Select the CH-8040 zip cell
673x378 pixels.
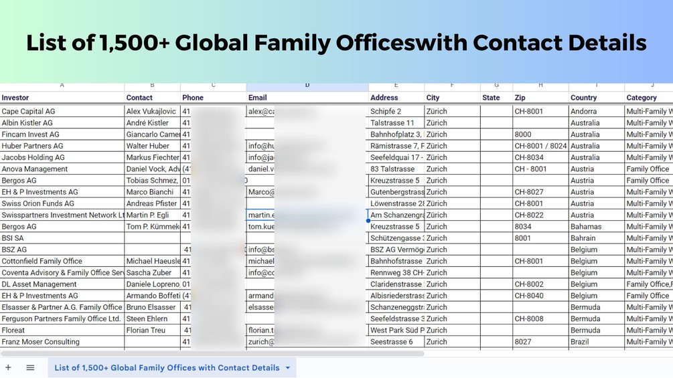(x=541, y=296)
